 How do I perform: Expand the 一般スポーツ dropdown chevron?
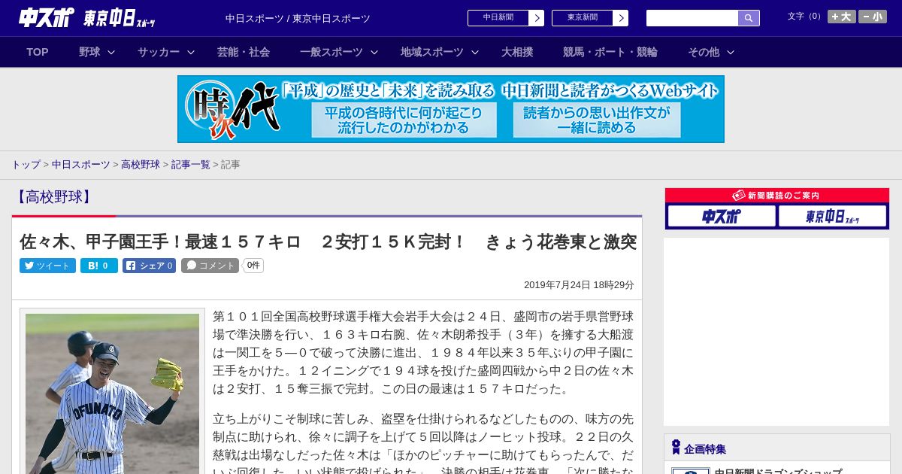click(x=374, y=52)
